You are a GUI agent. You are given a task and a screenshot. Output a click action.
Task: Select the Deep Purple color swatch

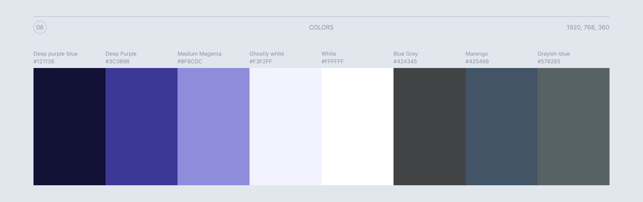141,127
